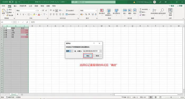Apply the yellow fill color bucket
Screen dimensions: 185x99
(x=34, y=14)
